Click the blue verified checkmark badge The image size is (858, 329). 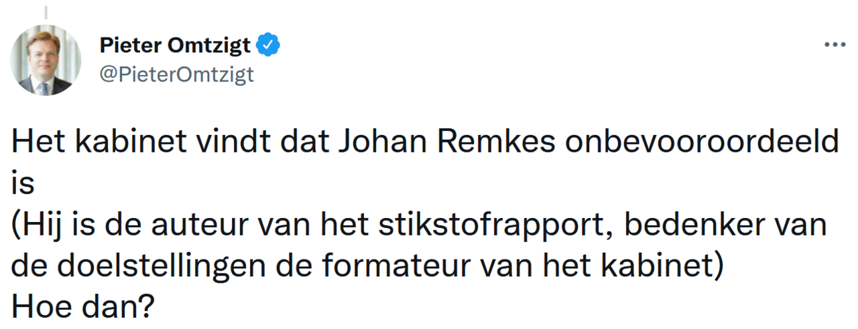[268, 45]
